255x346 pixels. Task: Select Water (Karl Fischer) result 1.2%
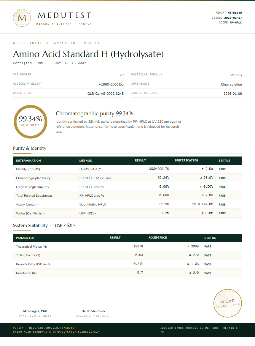[x=165, y=213]
